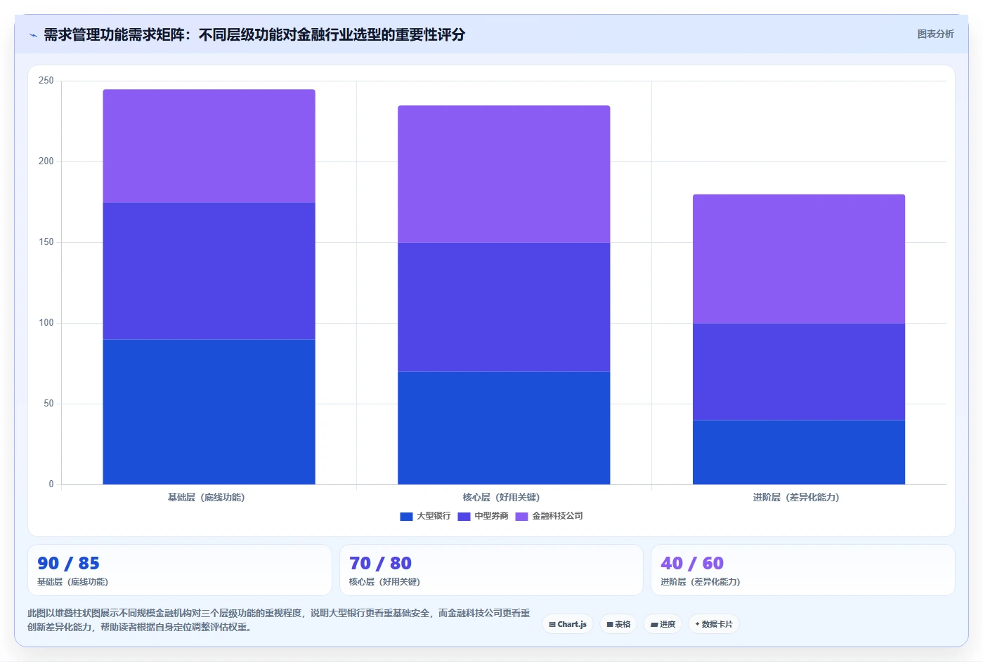Click the 50 y-axis value
Screen dimensions: 983x662
(48, 404)
